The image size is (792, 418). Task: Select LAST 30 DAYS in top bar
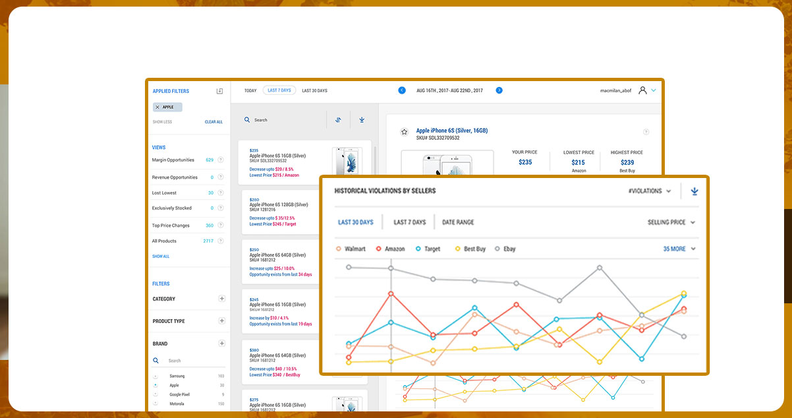point(314,90)
